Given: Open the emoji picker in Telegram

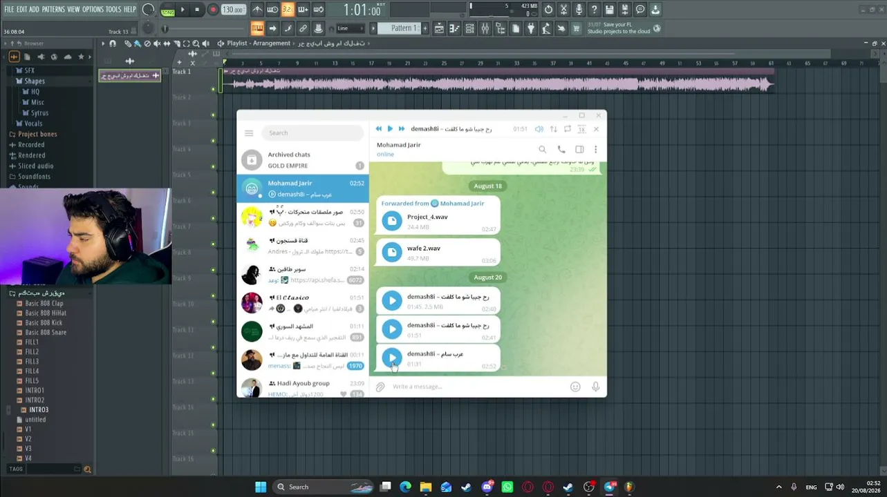Looking at the screenshot, I should (x=575, y=387).
